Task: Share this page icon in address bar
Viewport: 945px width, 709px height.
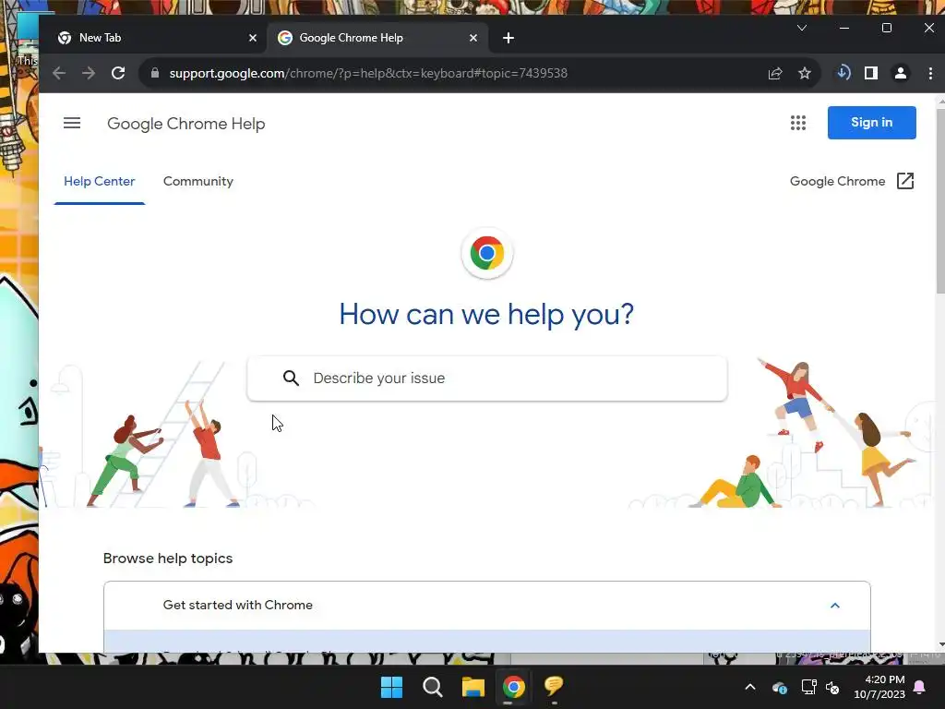Action: coord(775,74)
